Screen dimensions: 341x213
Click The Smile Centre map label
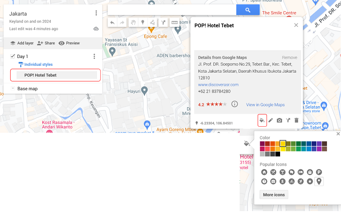pos(279,13)
